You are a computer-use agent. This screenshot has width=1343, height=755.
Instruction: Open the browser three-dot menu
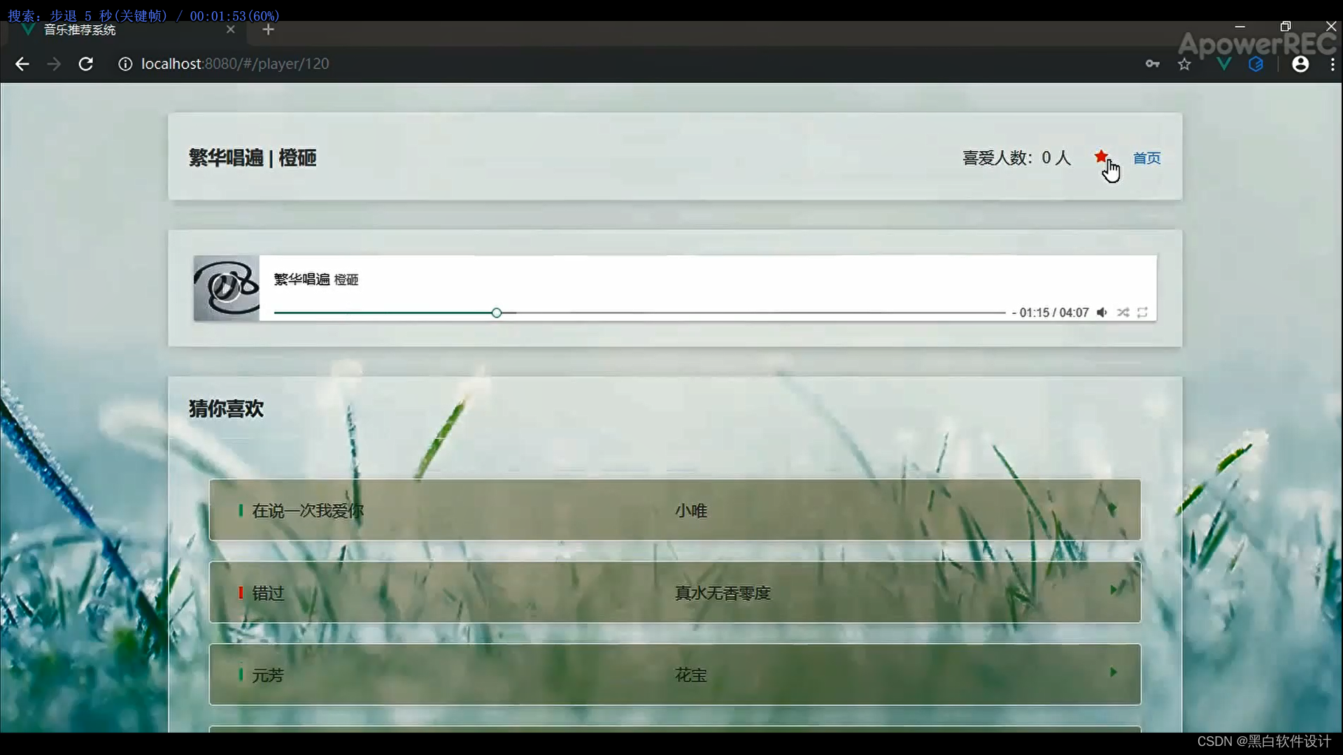tap(1333, 64)
